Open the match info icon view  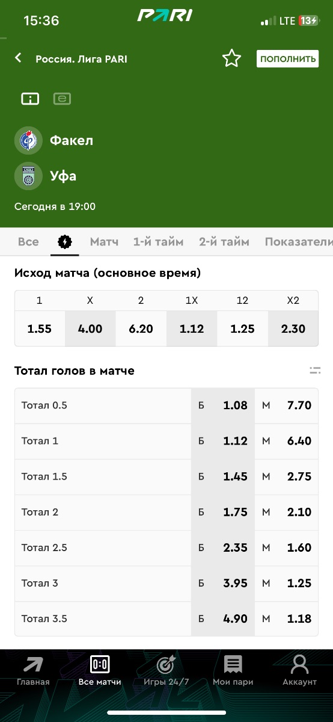tap(30, 99)
